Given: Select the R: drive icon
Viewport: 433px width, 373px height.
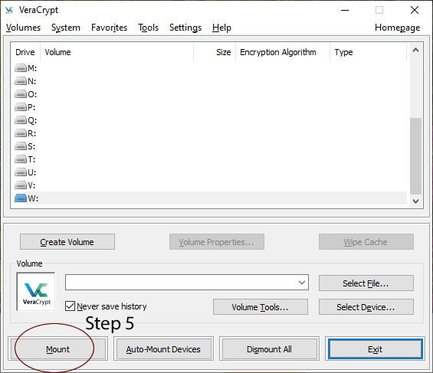Looking at the screenshot, I should pyautogui.click(x=21, y=133).
